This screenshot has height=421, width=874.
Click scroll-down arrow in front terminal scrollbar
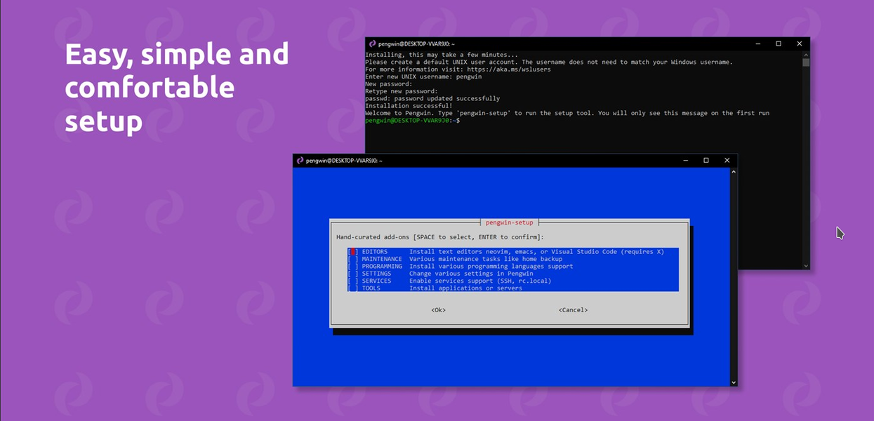pos(734,382)
